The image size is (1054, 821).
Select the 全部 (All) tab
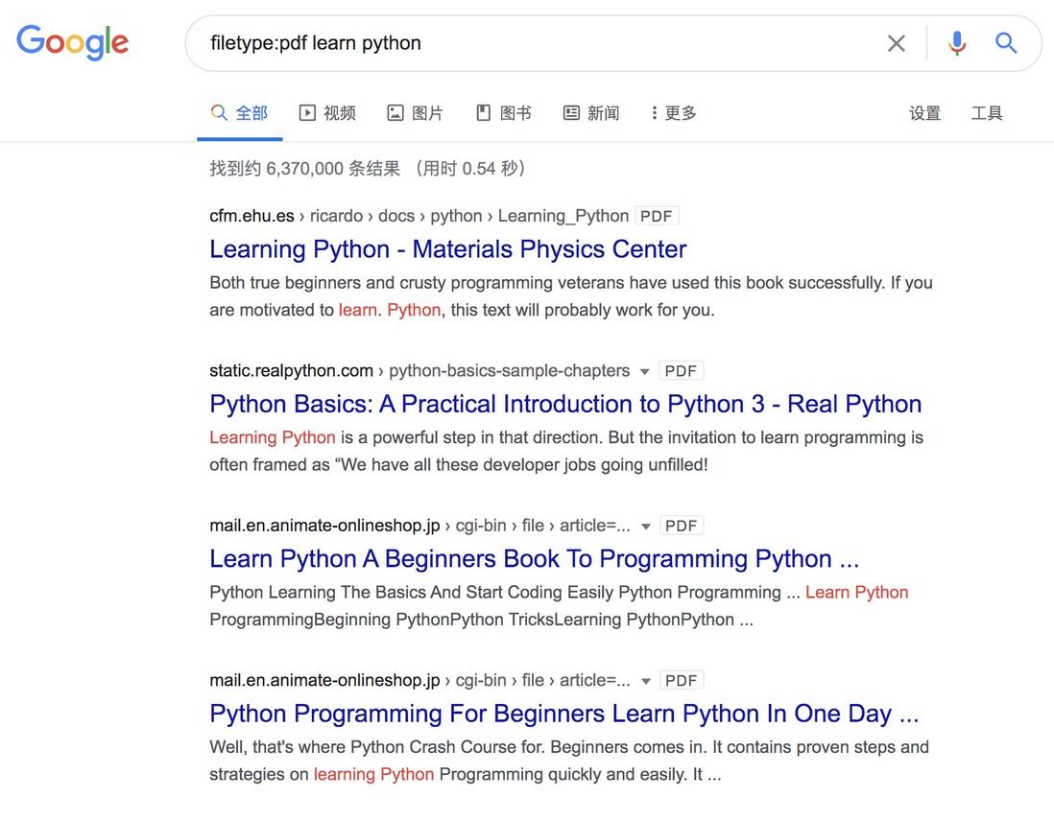click(x=239, y=113)
